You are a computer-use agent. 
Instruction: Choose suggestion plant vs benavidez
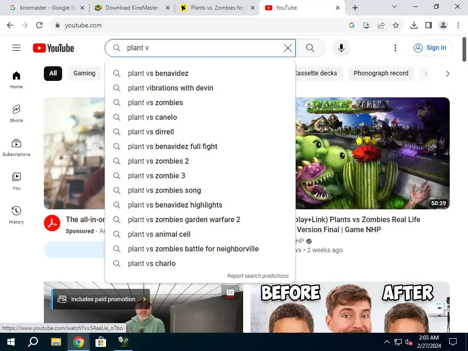(x=200, y=74)
